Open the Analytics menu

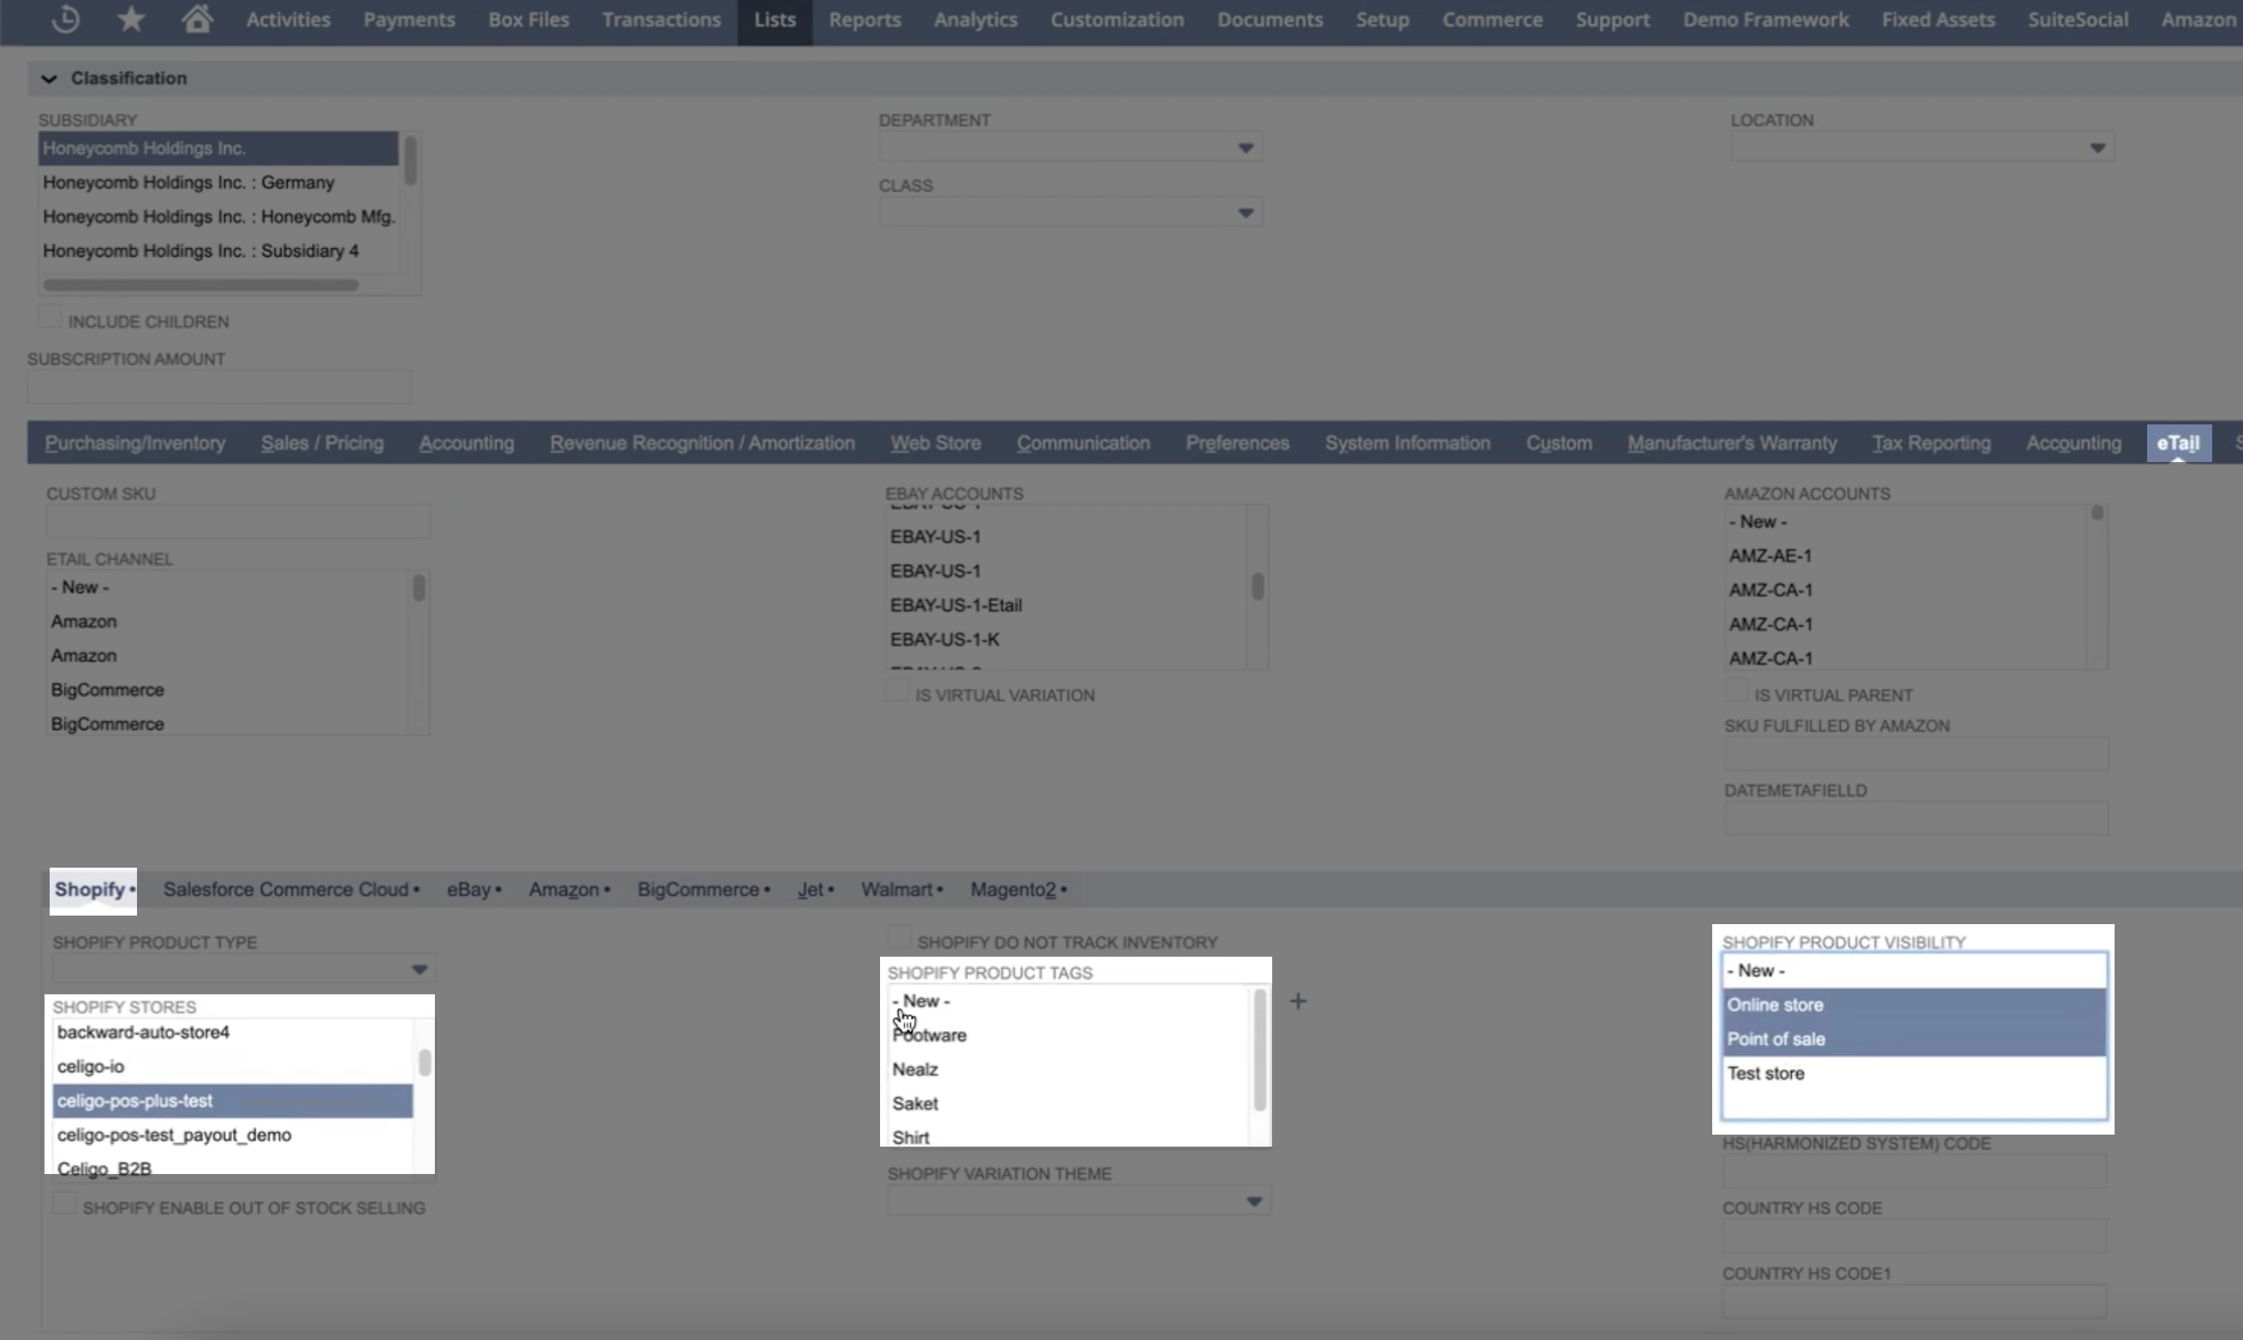pos(976,20)
